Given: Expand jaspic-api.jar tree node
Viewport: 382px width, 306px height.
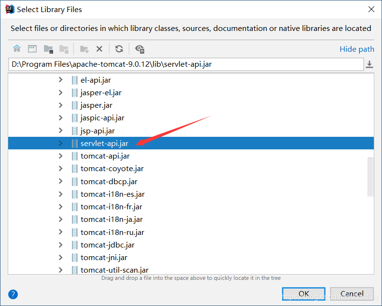Looking at the screenshot, I should (x=61, y=118).
